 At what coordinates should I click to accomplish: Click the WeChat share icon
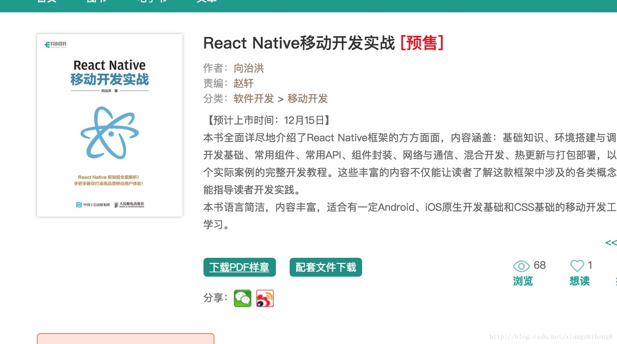click(x=243, y=298)
